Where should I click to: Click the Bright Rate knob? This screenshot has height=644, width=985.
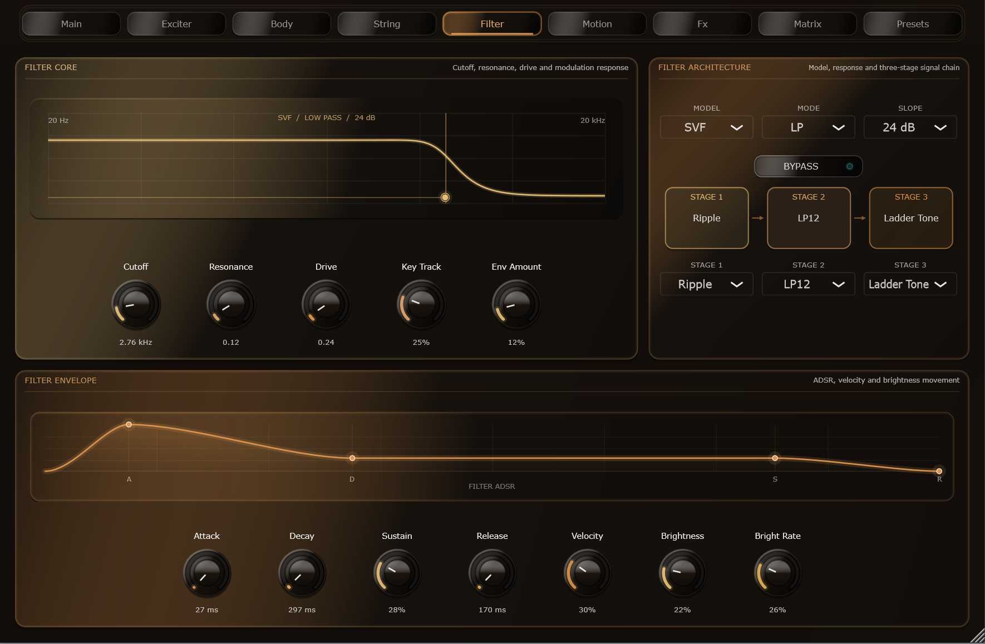pyautogui.click(x=778, y=573)
